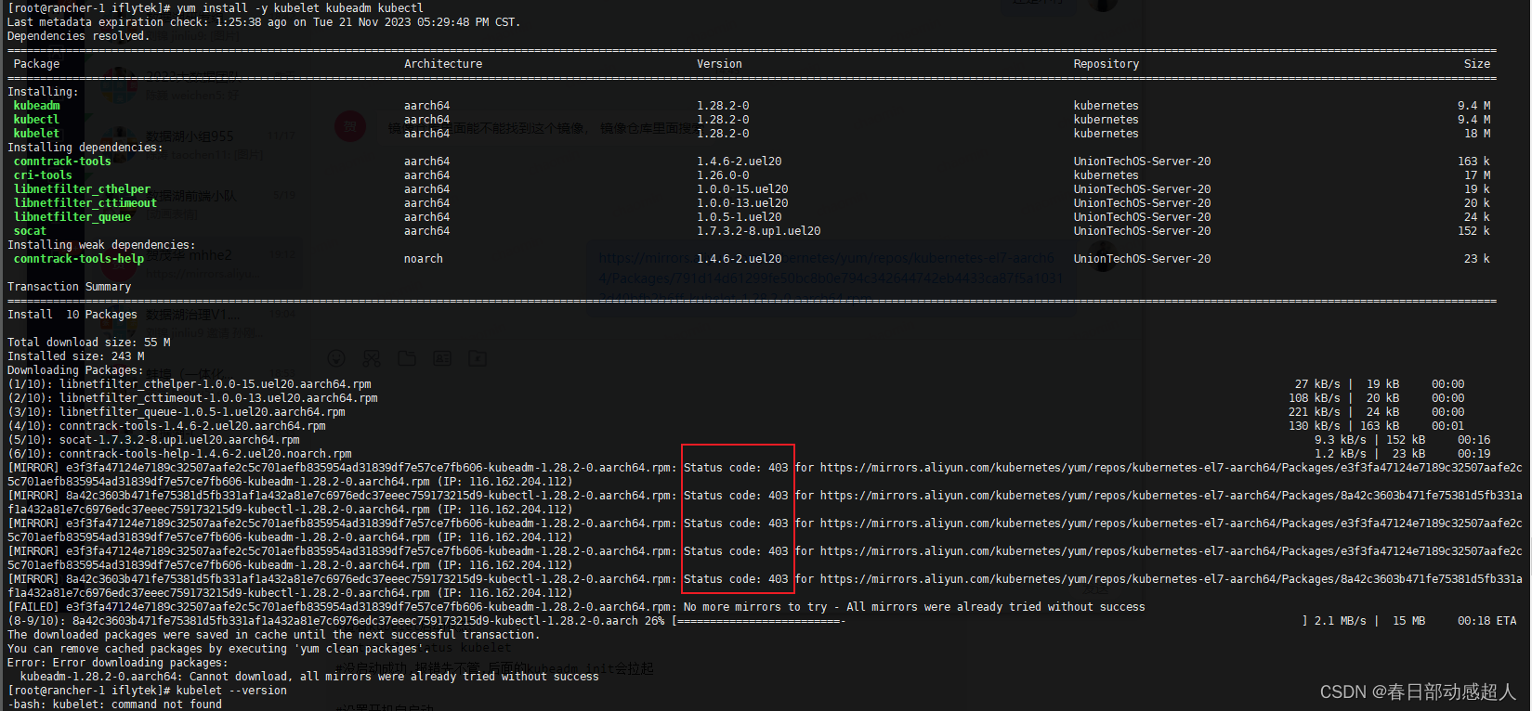
Task: Click the 'Install 10 Packages' line
Action: coord(72,314)
